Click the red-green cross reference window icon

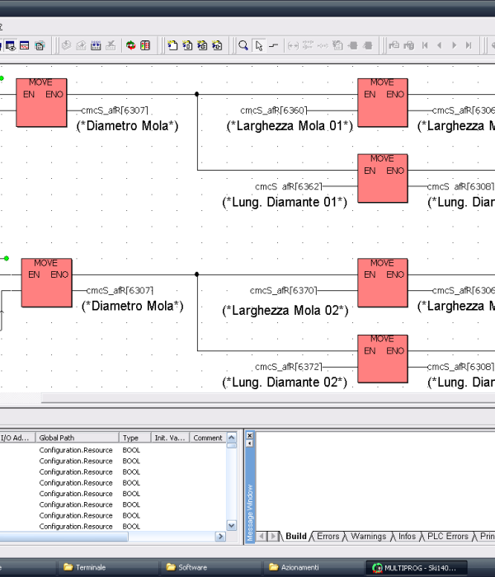(x=145, y=45)
